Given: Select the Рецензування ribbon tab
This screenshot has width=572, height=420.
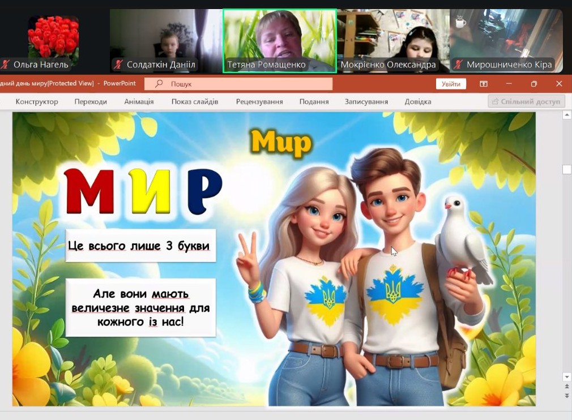Looking at the screenshot, I should click(259, 102).
